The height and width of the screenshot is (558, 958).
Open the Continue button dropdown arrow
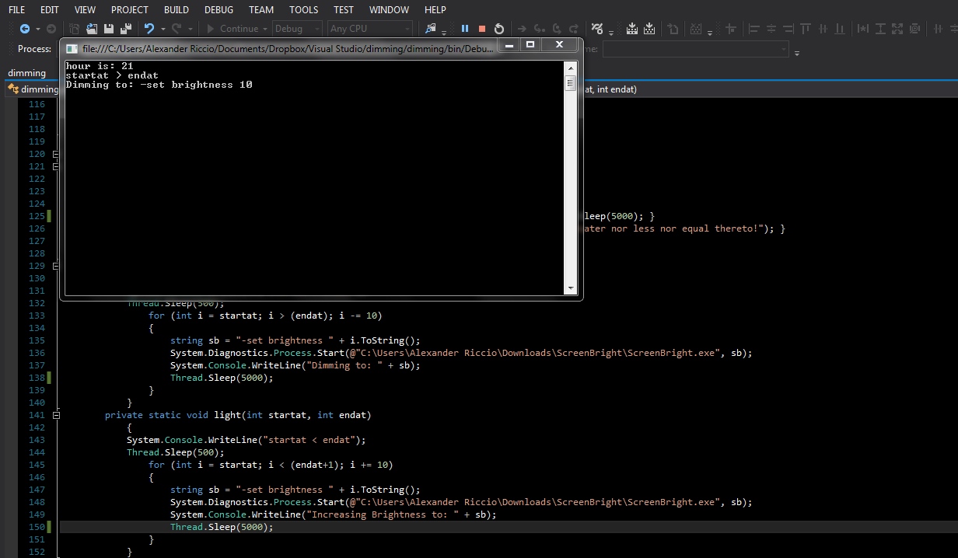tap(265, 29)
